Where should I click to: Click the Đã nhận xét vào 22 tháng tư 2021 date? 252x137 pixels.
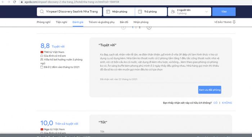[x=119, y=79]
